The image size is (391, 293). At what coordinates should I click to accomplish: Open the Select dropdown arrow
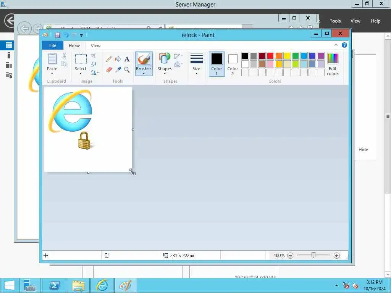(81, 74)
